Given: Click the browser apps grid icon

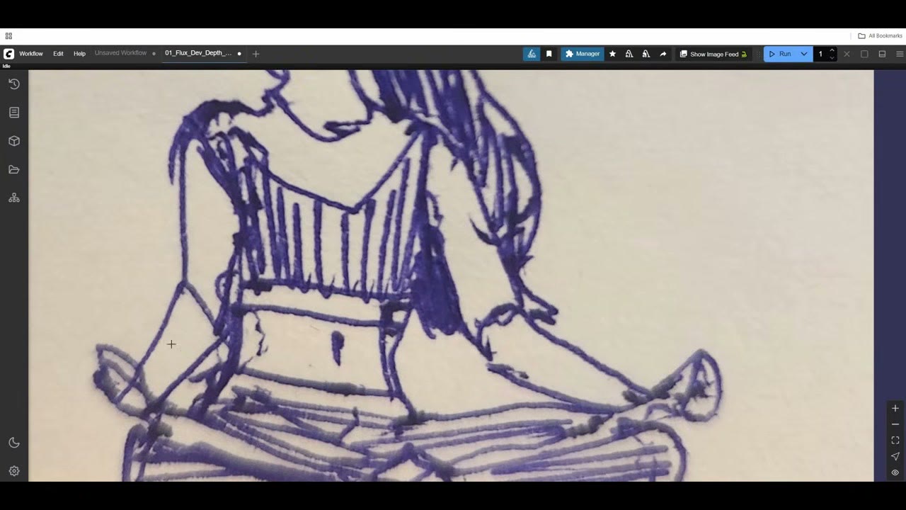Looking at the screenshot, I should 8,36.
